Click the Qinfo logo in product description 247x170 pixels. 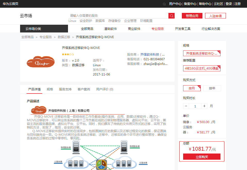(39, 110)
